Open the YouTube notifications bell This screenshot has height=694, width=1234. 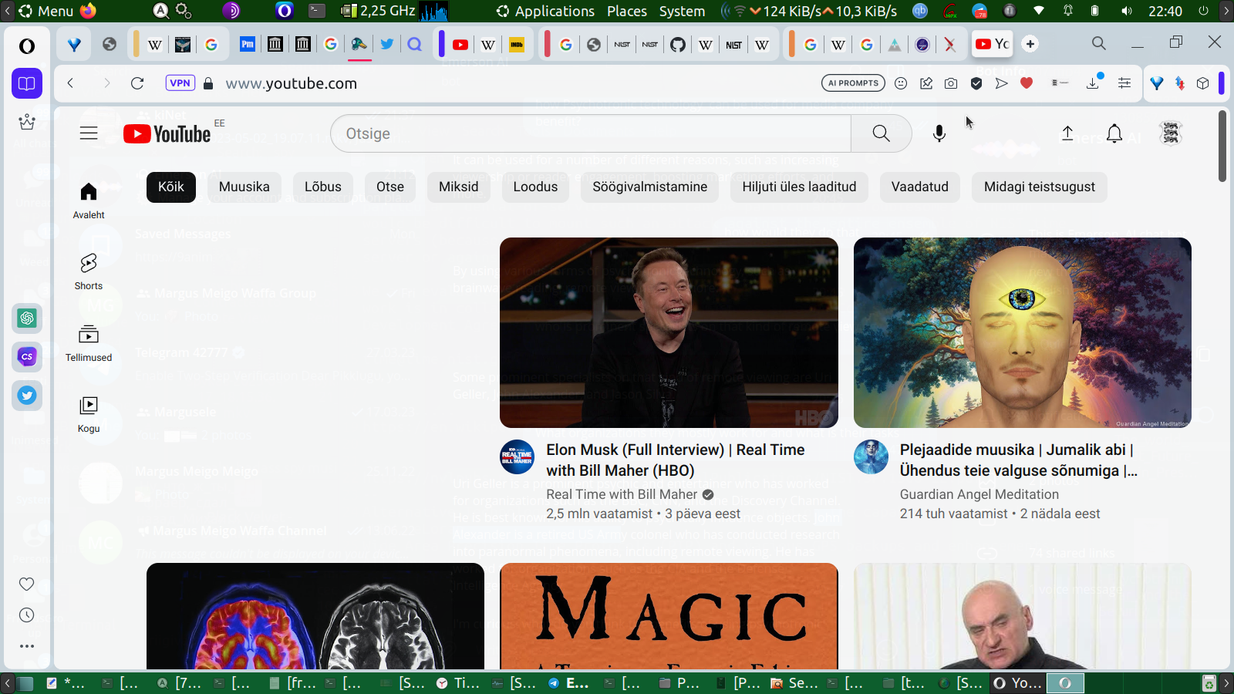pyautogui.click(x=1114, y=133)
